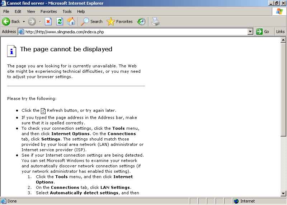Click the green Back arrow icon
The height and width of the screenshot is (205, 287).
(x=6, y=22)
